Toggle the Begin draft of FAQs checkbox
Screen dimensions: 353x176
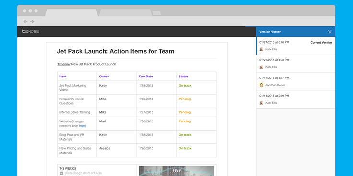[61, 173]
